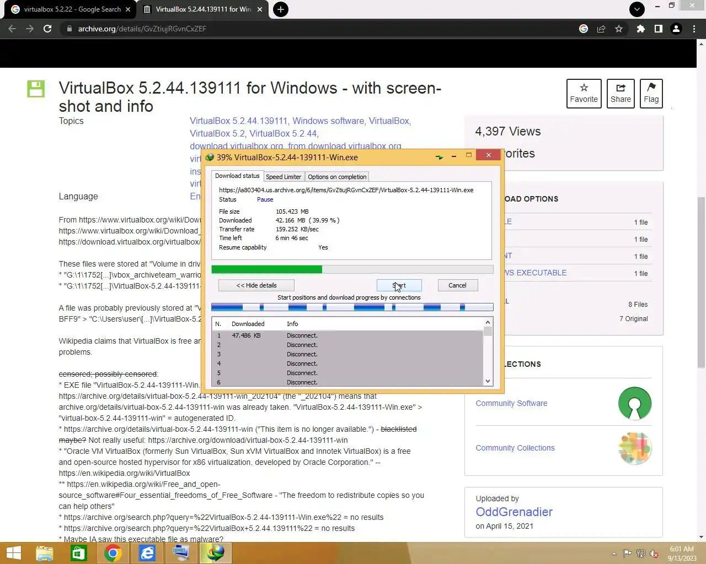Viewport: 706px width, 564px height.
Task: Open the Options on completion tab
Action: [337, 177]
